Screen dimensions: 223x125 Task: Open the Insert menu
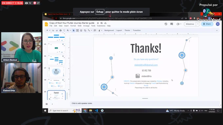point(67,26)
